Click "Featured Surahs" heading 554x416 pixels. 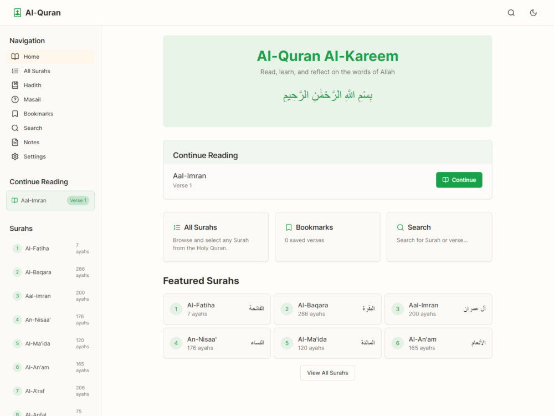pos(201,281)
